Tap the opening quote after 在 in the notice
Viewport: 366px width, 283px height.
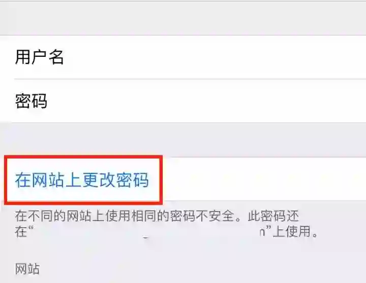(31, 228)
